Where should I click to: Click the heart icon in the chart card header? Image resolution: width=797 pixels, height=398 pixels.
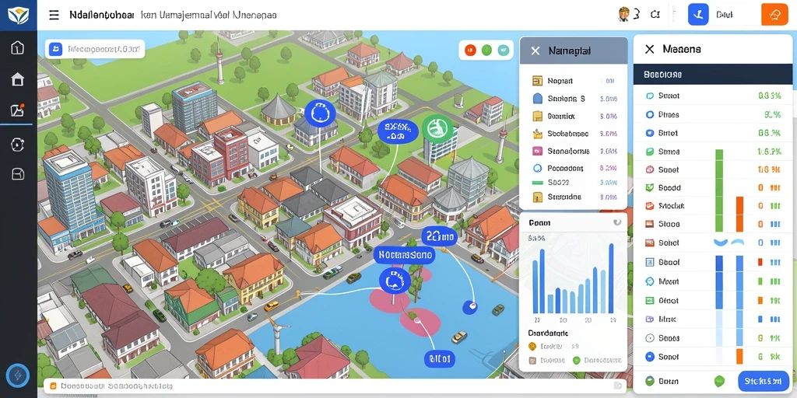tap(617, 222)
